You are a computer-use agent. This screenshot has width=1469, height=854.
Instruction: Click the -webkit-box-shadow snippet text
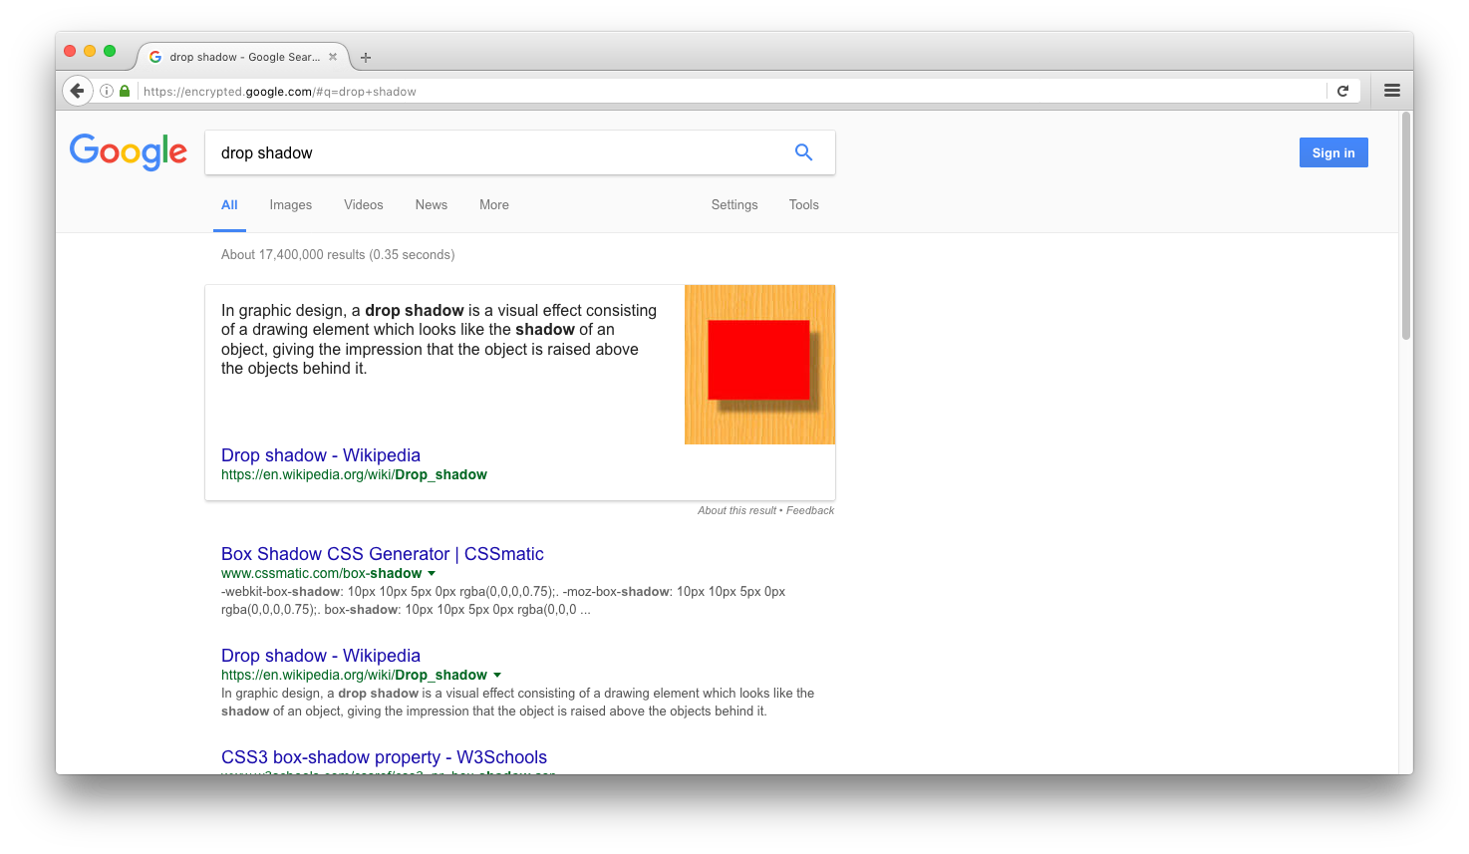coord(503,601)
